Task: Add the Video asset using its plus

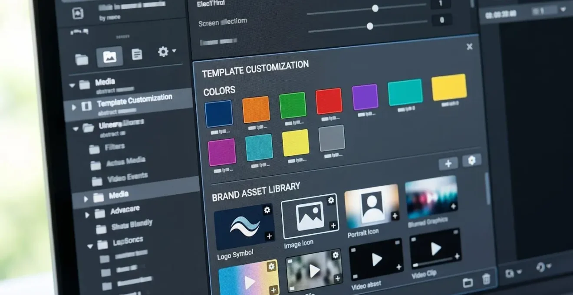Action: 399,267
